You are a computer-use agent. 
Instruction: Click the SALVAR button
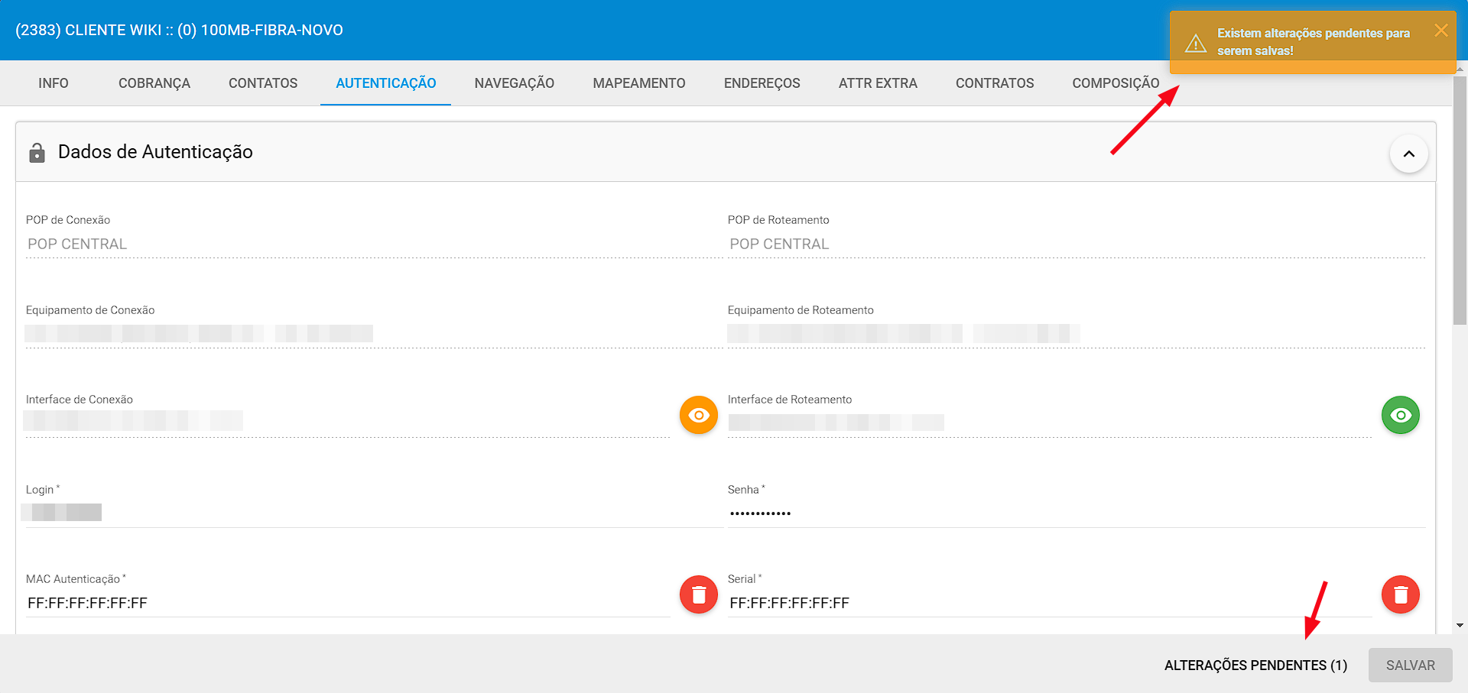click(x=1411, y=665)
